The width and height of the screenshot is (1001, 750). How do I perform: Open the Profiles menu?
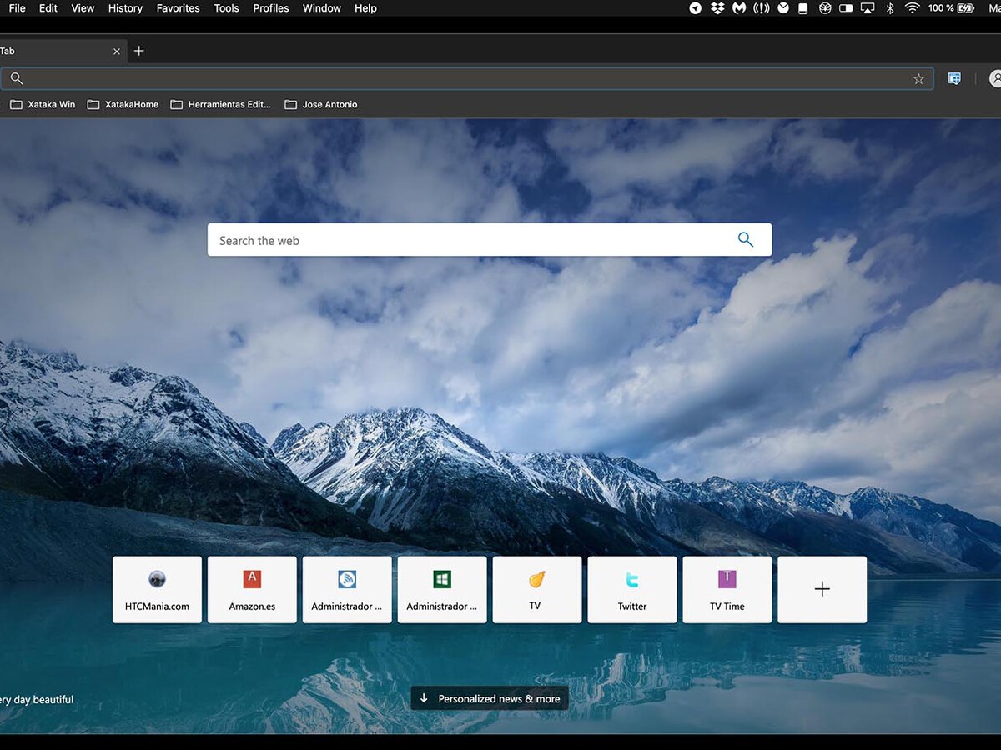[x=271, y=8]
